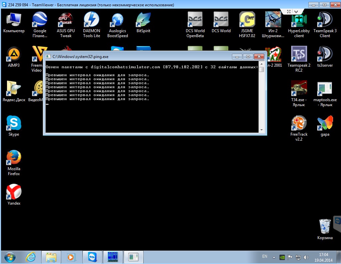Open NVIDIA tray icon
This screenshot has height=264, width=341.
click(x=282, y=257)
